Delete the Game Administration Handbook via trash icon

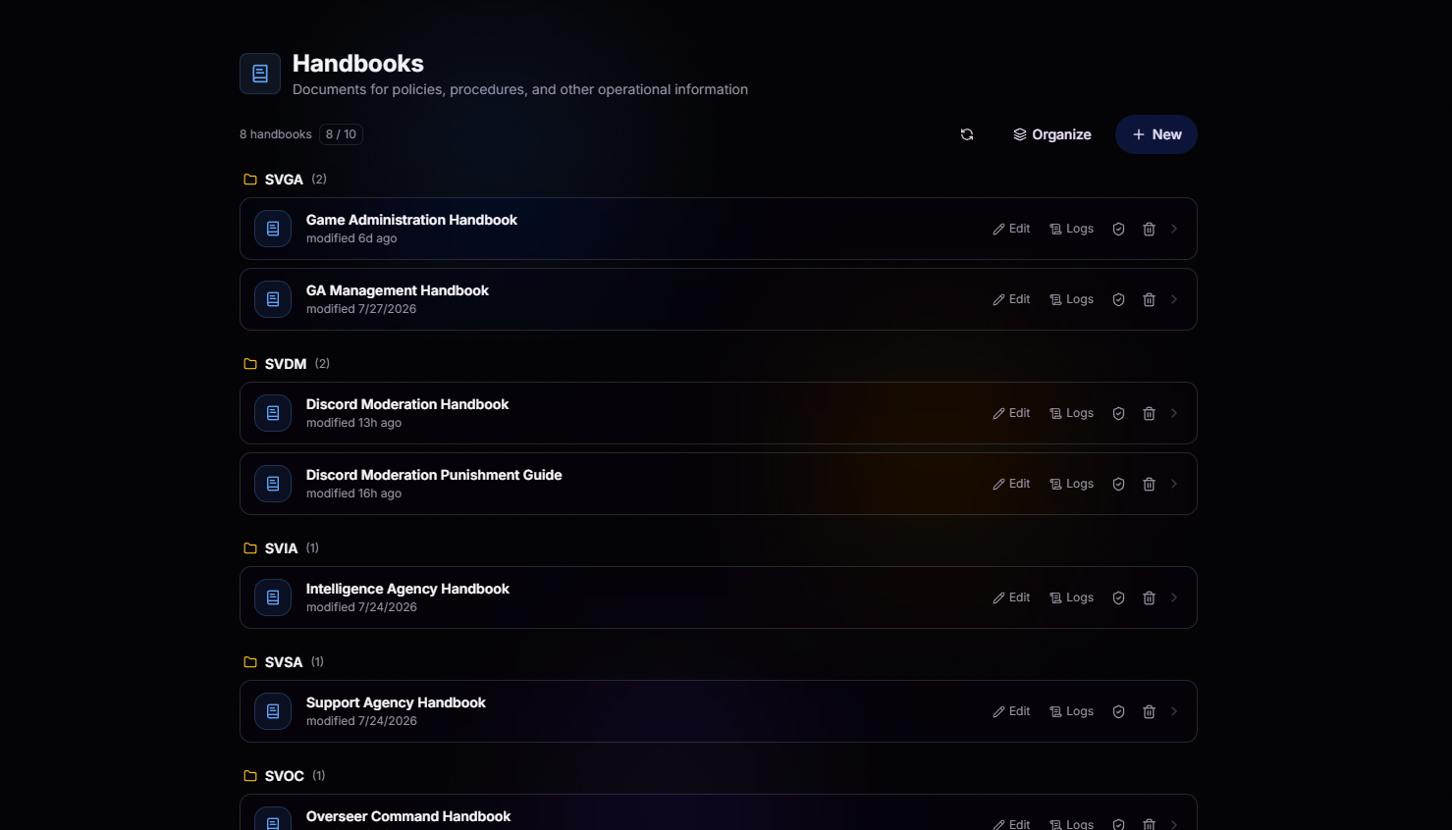[1149, 229]
